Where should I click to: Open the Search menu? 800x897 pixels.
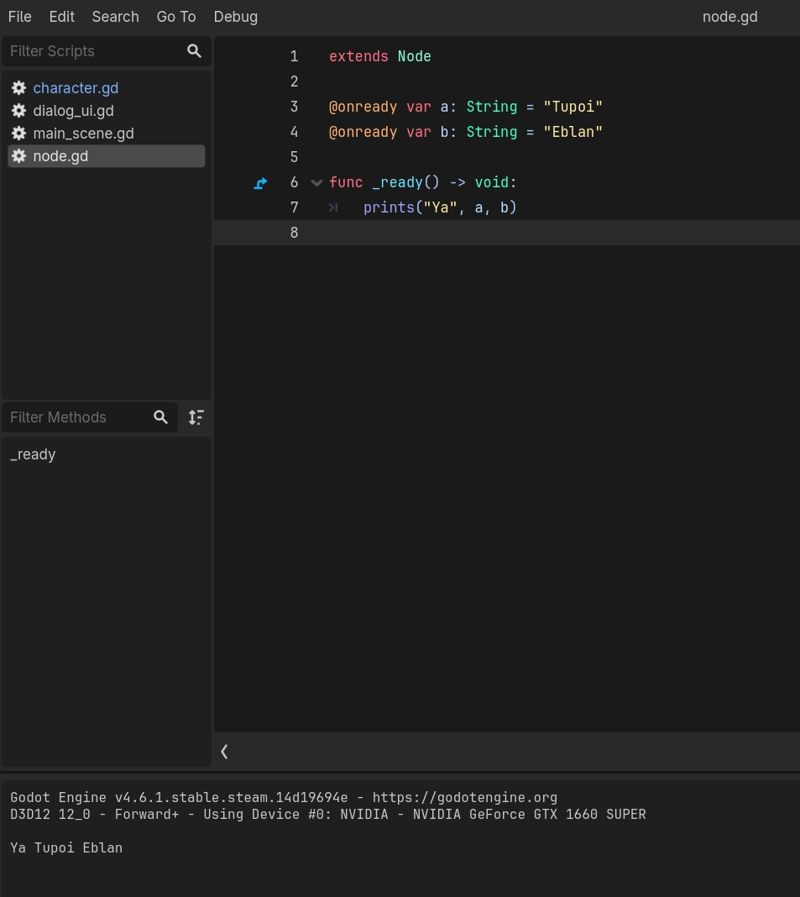pyautogui.click(x=116, y=17)
